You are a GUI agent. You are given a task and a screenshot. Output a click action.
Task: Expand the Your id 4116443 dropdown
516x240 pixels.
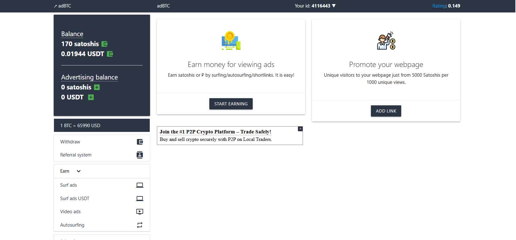point(315,6)
